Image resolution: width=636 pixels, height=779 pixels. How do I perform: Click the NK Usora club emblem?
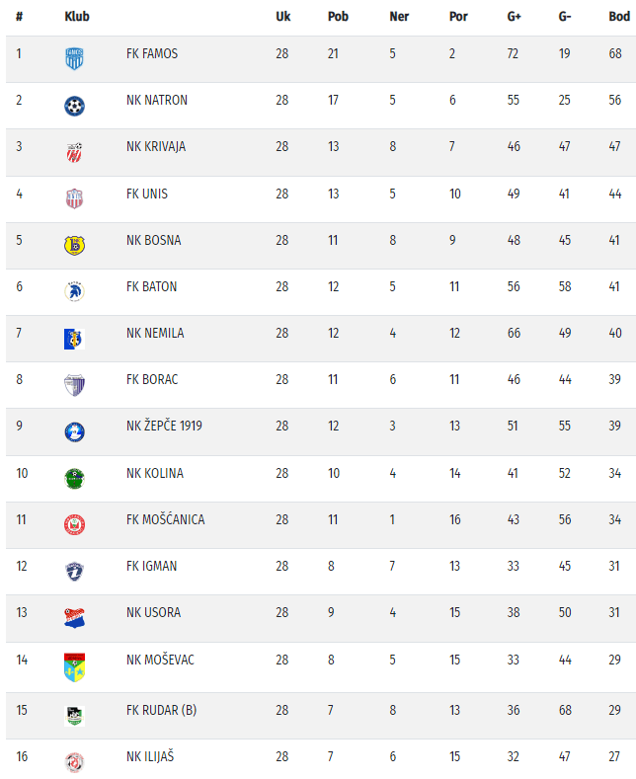[74, 617]
